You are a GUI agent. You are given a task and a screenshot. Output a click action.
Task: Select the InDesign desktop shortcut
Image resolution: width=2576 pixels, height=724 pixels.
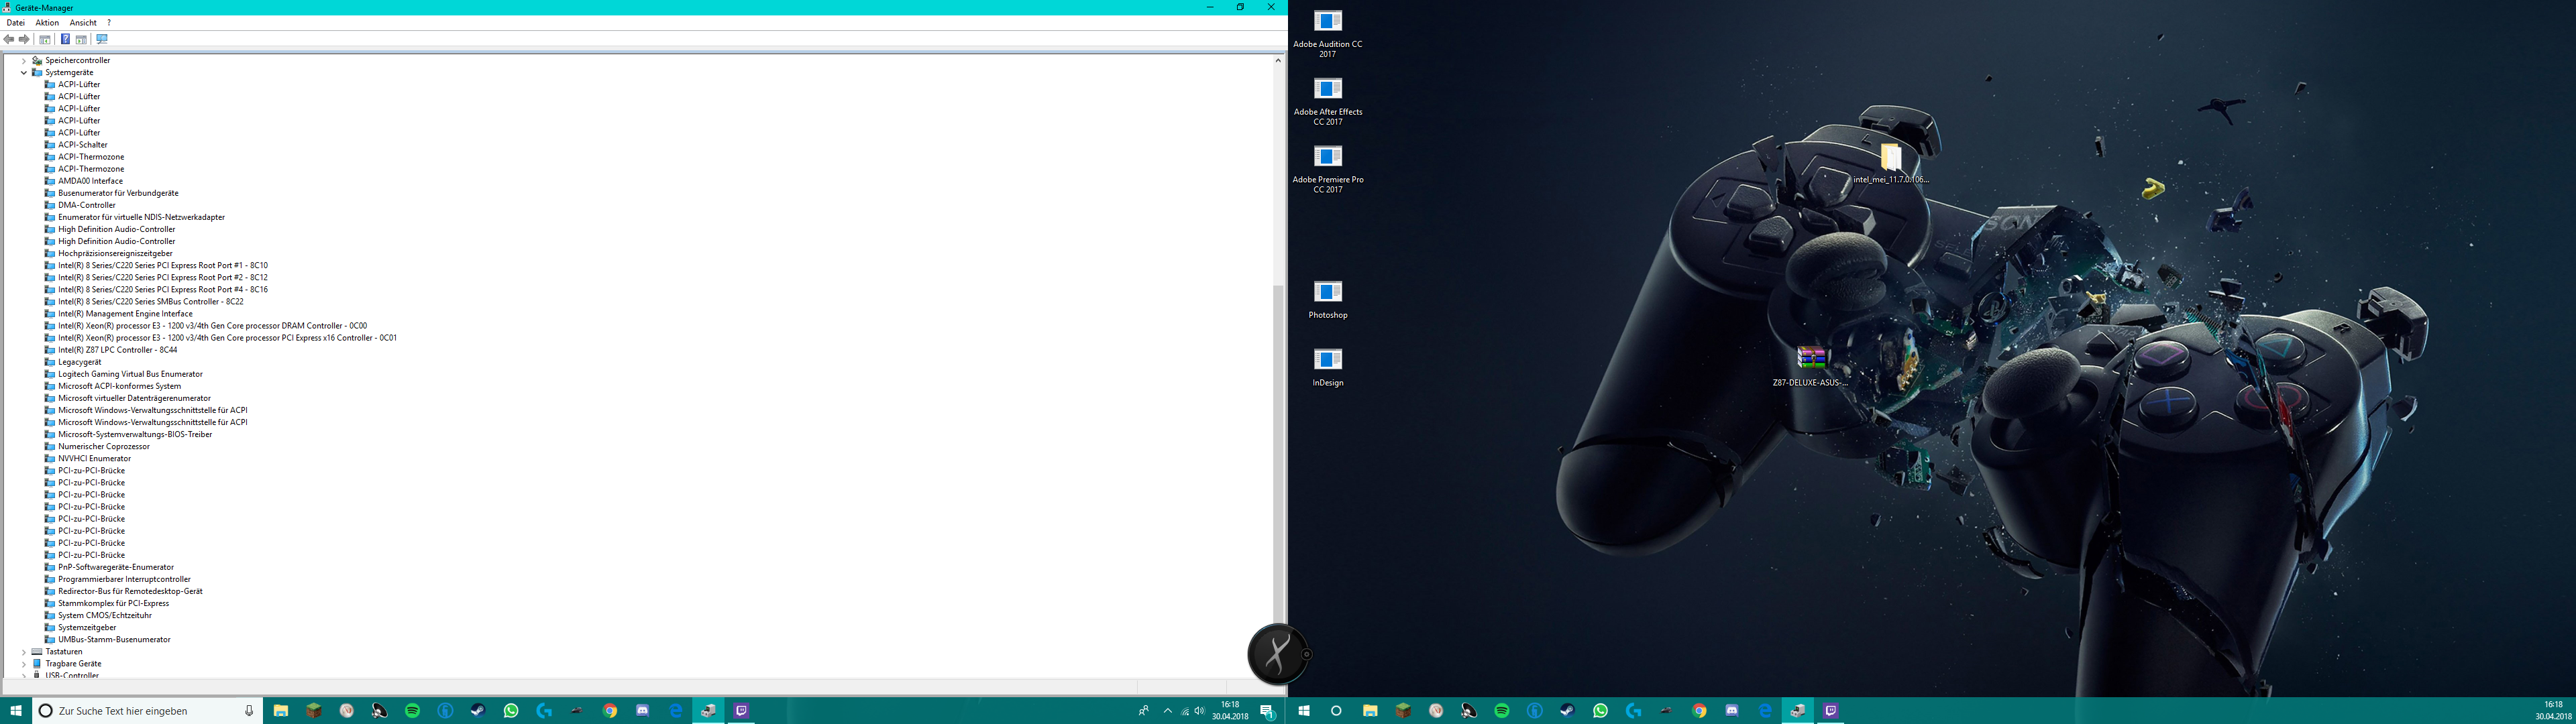click(1327, 360)
